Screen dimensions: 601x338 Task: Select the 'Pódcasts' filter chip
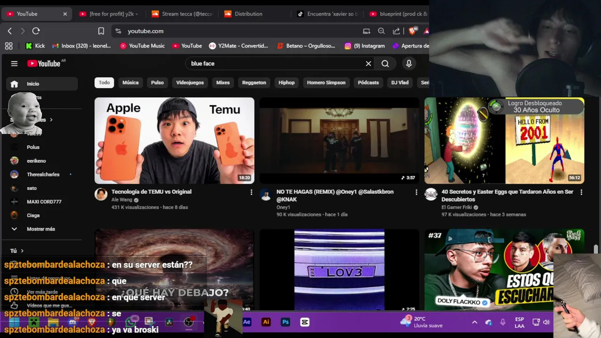(368, 83)
